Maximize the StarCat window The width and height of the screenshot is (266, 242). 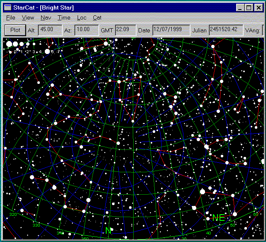click(x=249, y=8)
